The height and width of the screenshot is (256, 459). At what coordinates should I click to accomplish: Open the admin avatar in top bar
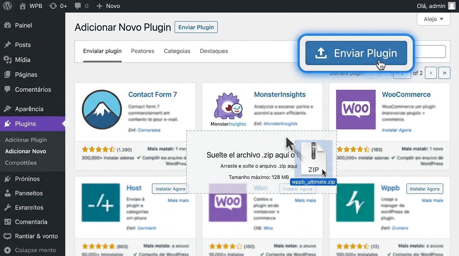[x=452, y=6]
